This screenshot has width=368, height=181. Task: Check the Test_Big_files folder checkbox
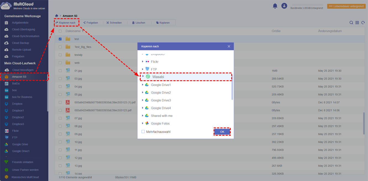pos(60,47)
